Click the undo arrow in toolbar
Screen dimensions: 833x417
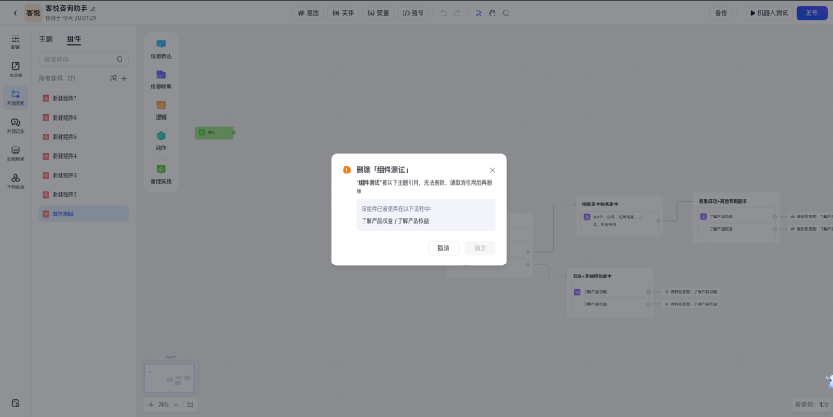443,13
